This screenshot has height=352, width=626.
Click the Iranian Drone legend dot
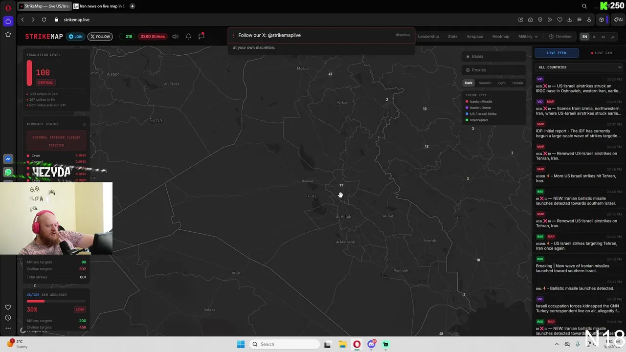[467, 108]
